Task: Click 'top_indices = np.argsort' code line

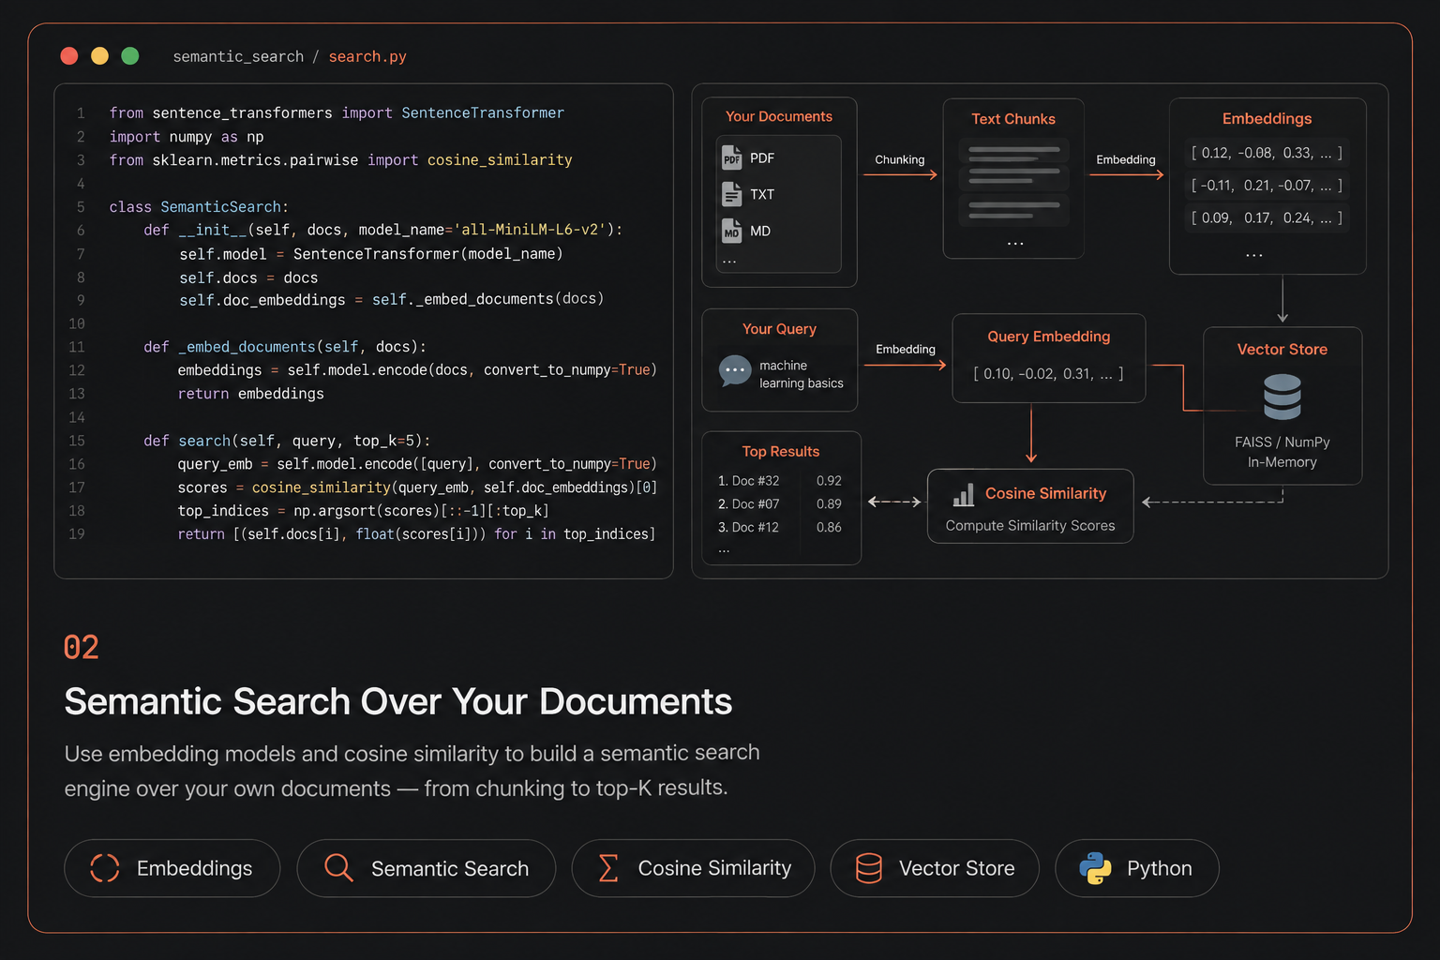Action: coord(364,511)
